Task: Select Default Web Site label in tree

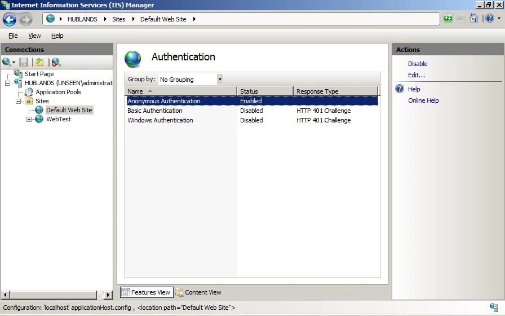Action: (x=69, y=110)
